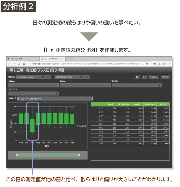Switch to the 分析 browser tab
Image resolution: width=180 pixels, height=187 pixels.
pyautogui.click(x=19, y=59)
